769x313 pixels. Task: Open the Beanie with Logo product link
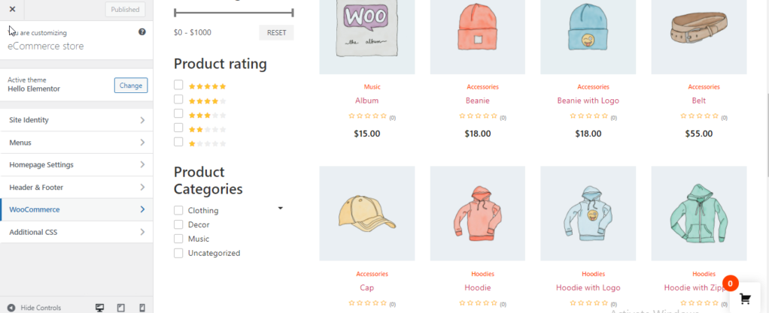[x=588, y=101]
